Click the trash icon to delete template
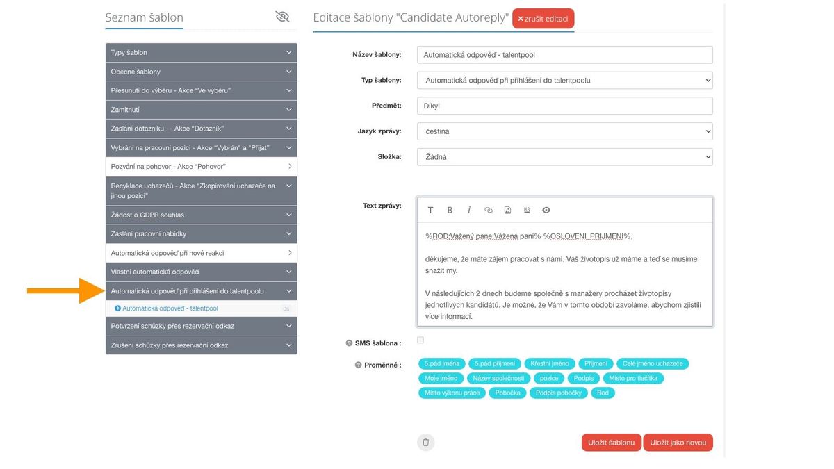The image size is (834, 469). pyautogui.click(x=426, y=443)
